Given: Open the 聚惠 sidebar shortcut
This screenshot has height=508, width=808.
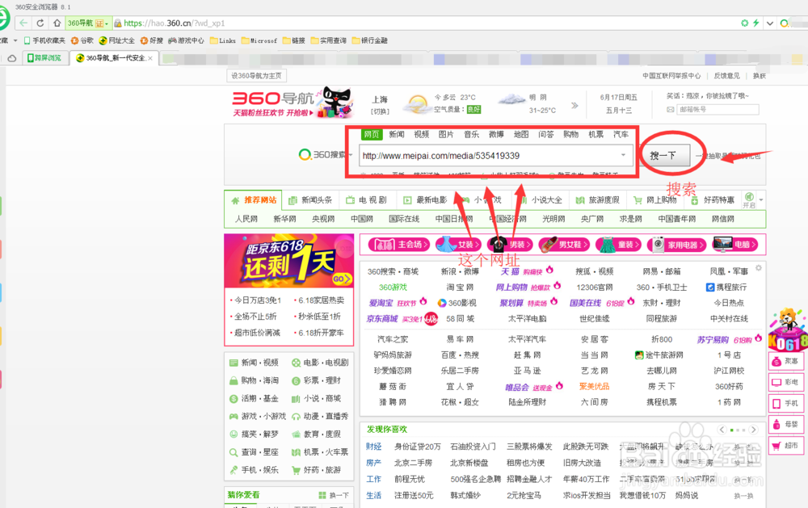Looking at the screenshot, I should 786,361.
